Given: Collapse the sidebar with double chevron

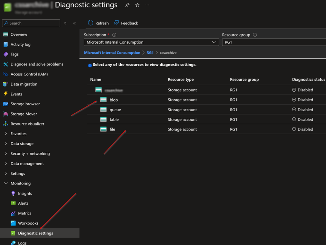Looking at the screenshot, I should [x=74, y=23].
